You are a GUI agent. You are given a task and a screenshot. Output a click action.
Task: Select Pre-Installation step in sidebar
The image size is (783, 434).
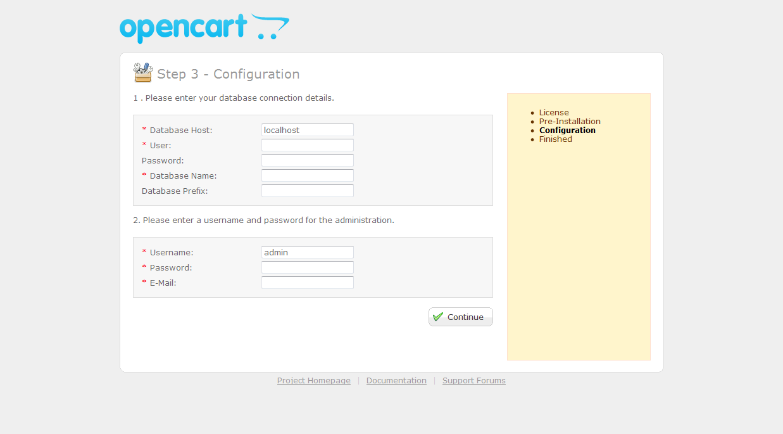click(x=570, y=122)
